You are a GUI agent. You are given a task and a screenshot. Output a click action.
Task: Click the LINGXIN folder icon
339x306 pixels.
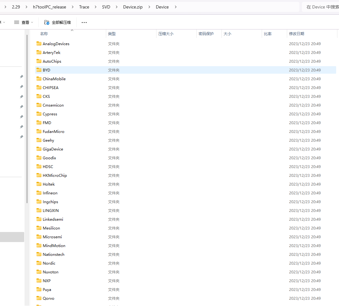point(39,210)
